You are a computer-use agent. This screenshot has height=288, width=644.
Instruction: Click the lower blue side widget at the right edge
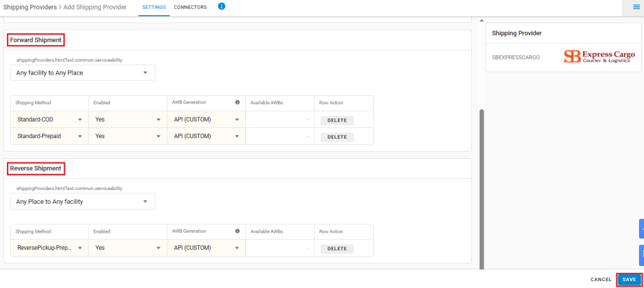coord(641,255)
